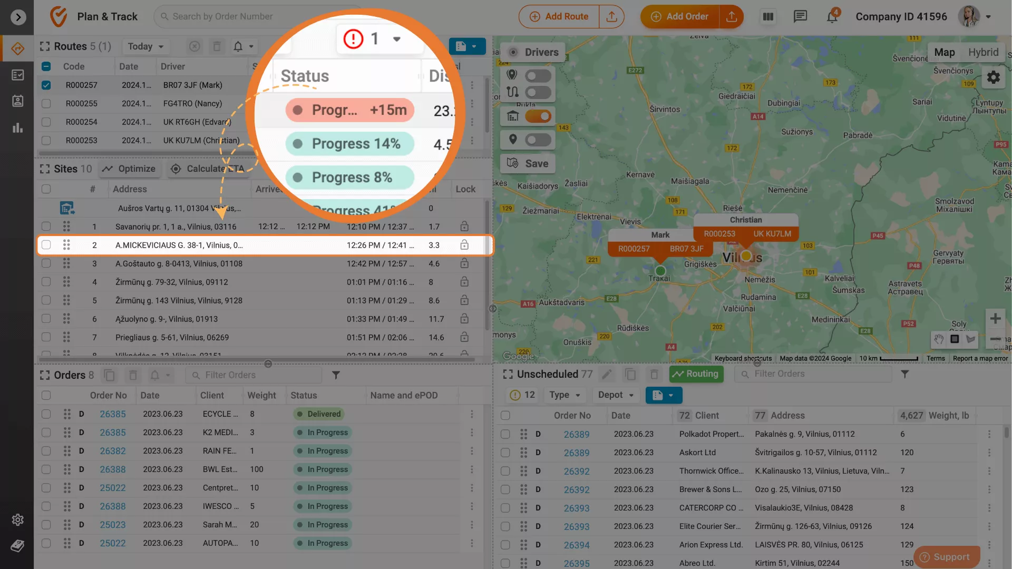This screenshot has width=1012, height=569.
Task: Open the Type filter dropdown
Action: (x=565, y=395)
